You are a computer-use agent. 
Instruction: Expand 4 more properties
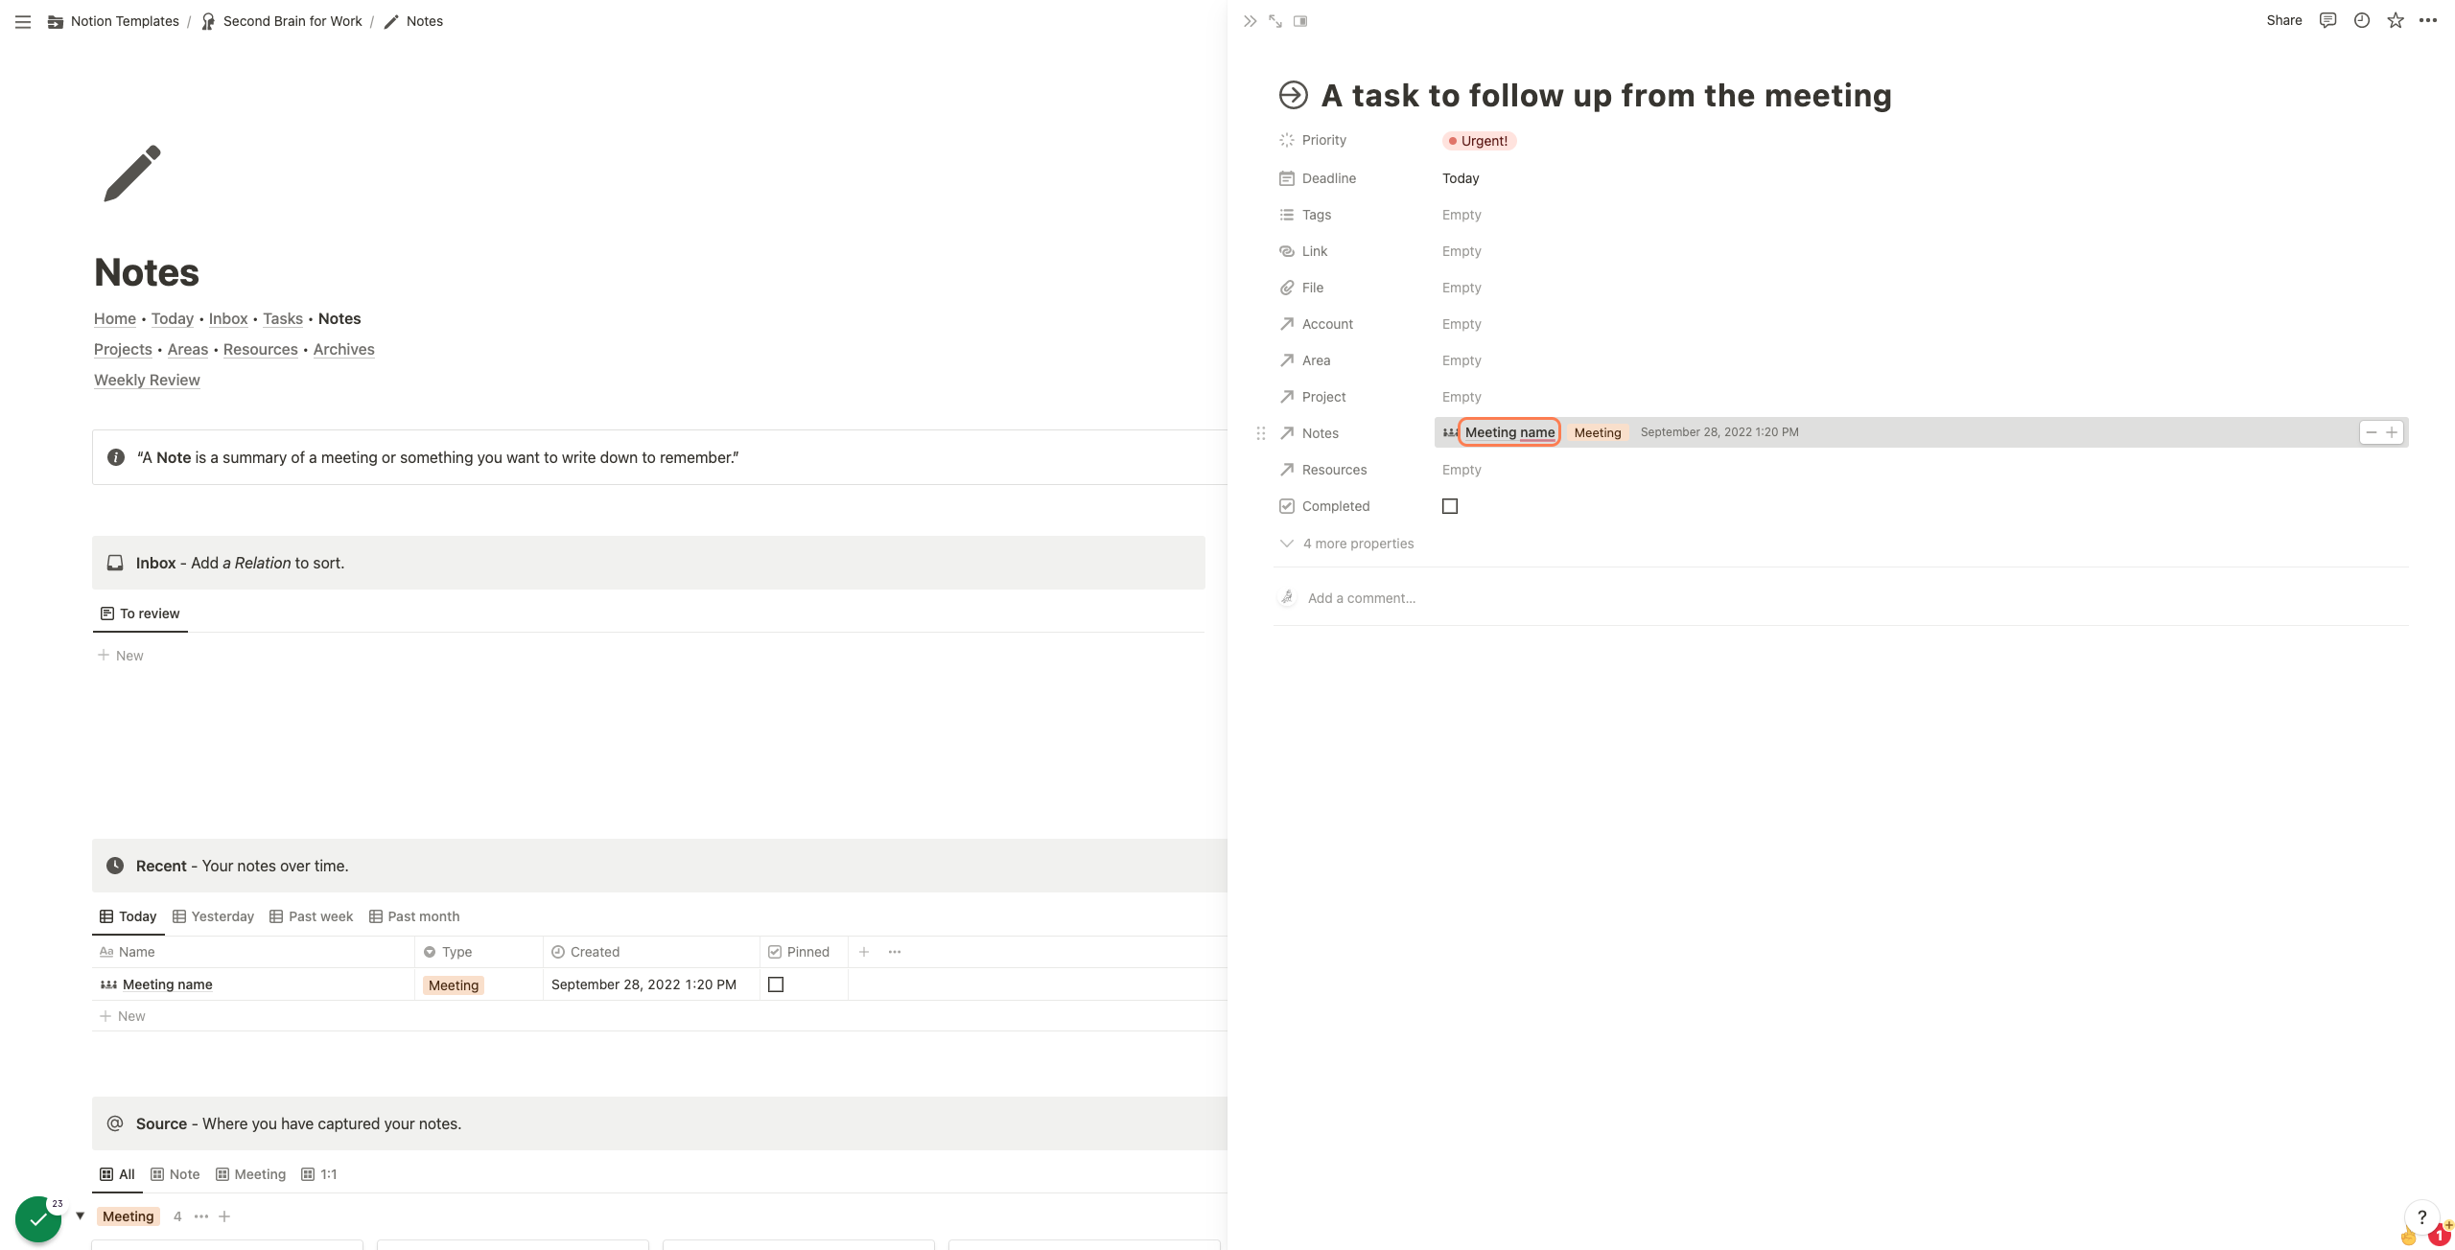[x=1347, y=544]
